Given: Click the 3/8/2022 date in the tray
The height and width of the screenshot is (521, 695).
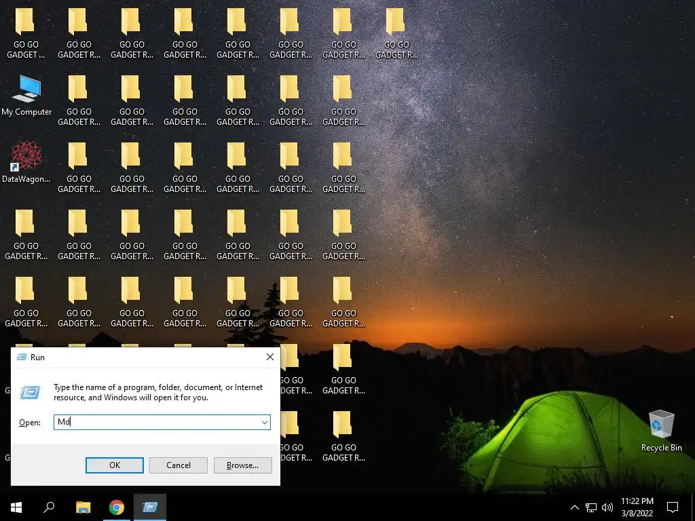Looking at the screenshot, I should coord(637,514).
